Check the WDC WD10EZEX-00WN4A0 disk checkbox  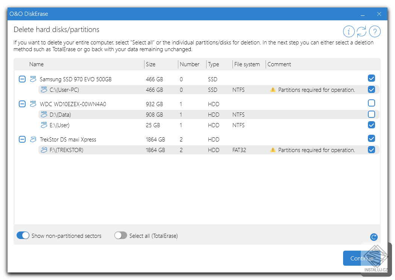tap(371, 103)
